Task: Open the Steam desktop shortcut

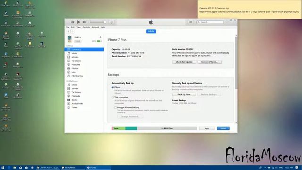Action: point(6,14)
